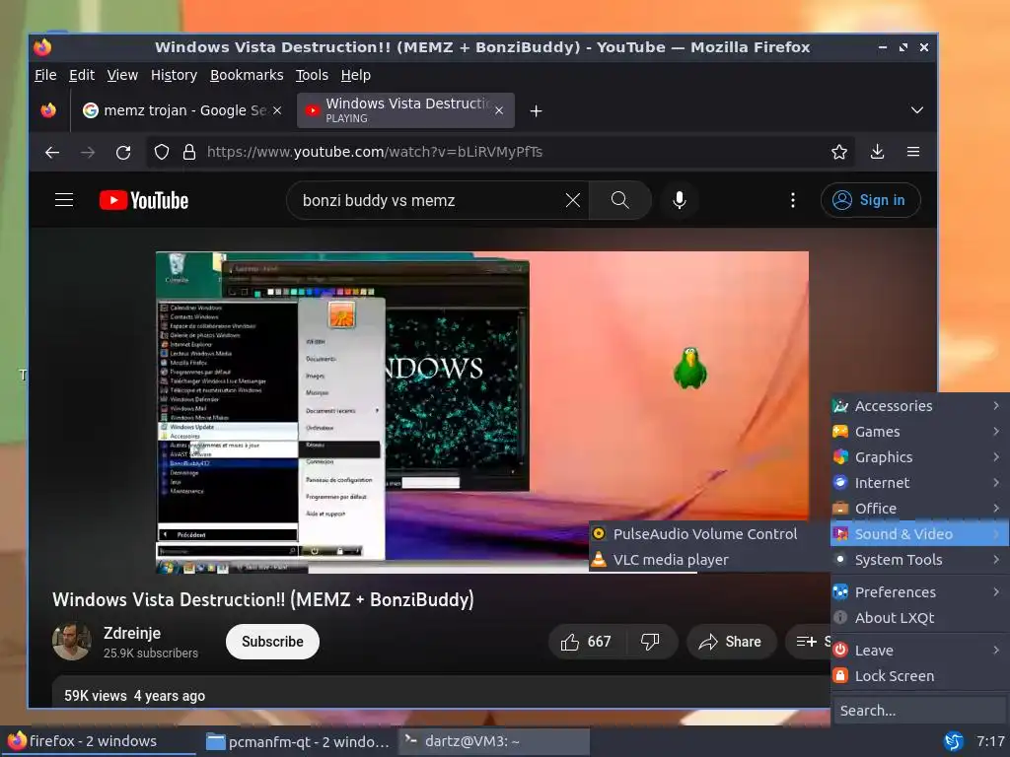Expand the System Tools submenu
The image size is (1010, 757).
coord(919,560)
